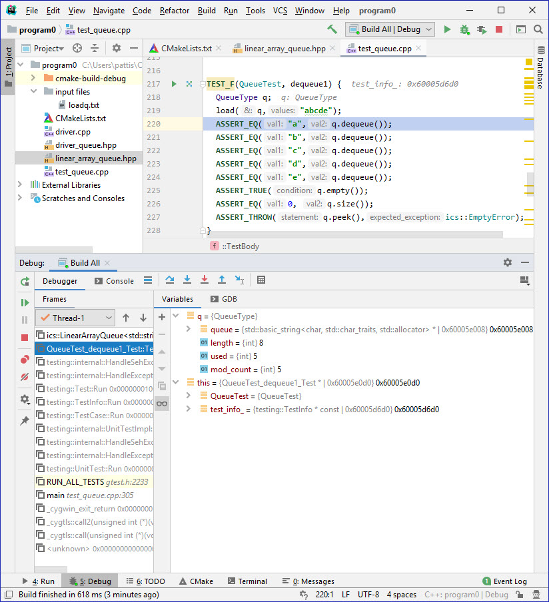Click the editor's vertical scrollbar
Viewport: 549px width, 602px height.
click(x=530, y=180)
